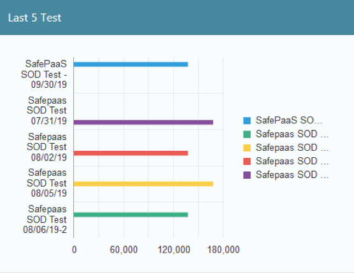The width and height of the screenshot is (354, 273).
Task: Select the red bar for 08/02/19 test
Action: tap(131, 153)
